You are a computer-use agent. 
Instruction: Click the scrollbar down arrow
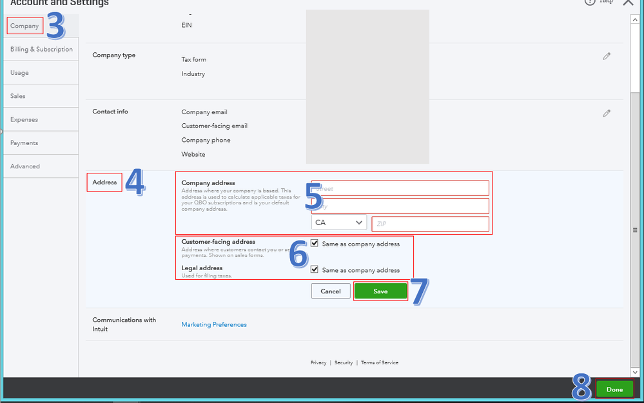point(635,372)
